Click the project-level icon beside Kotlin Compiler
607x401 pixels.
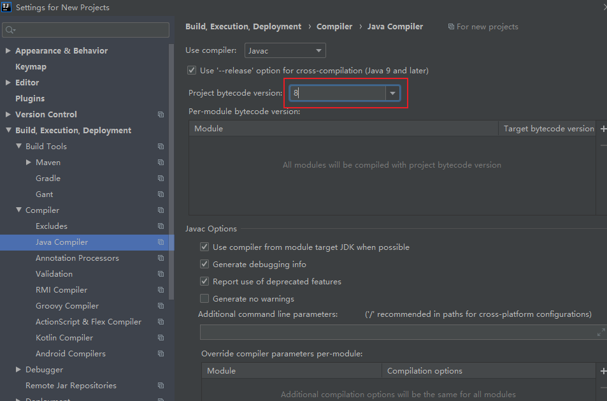tap(161, 338)
